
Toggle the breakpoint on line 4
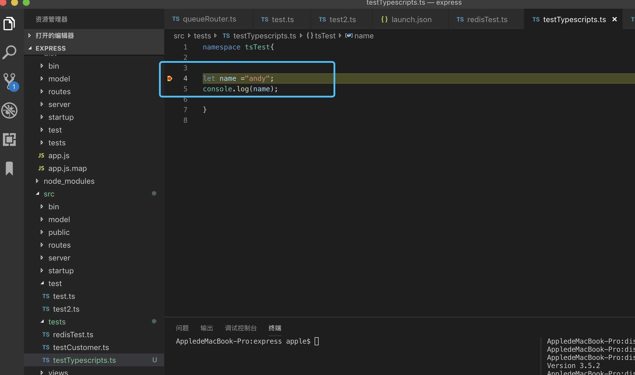pos(170,78)
